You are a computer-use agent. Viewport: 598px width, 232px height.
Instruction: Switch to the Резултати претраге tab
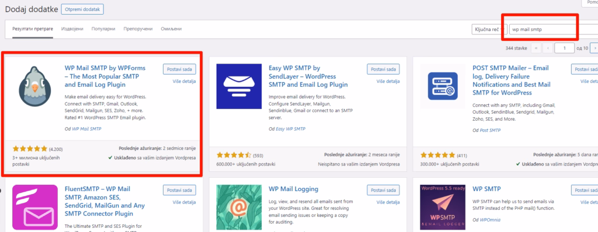point(33,29)
